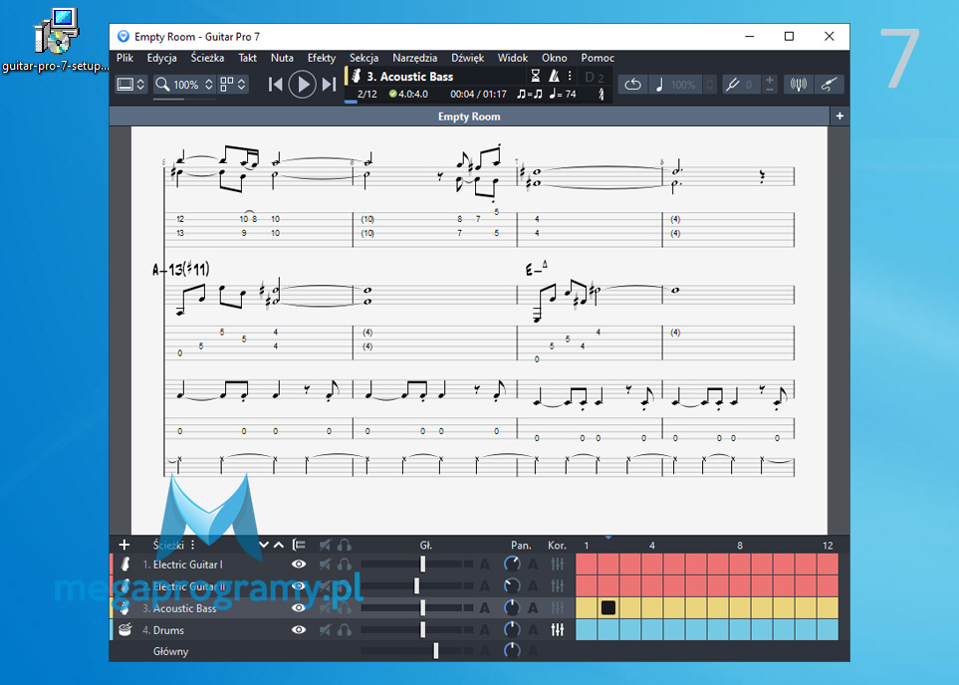Open the guitar cable tuner icon
Image resolution: width=959 pixels, height=685 pixels.
coord(829,85)
